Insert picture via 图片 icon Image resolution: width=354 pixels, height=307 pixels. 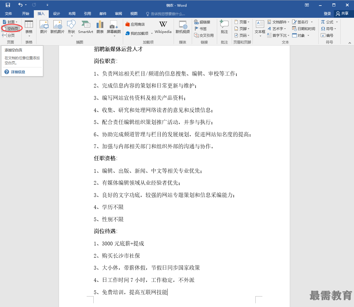tap(44, 27)
